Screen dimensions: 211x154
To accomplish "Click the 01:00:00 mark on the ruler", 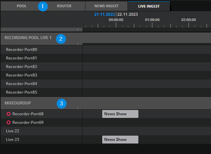I will (152, 20).
